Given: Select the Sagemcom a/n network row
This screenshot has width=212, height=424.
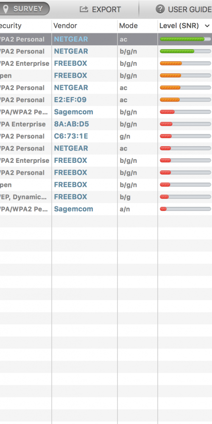Looking at the screenshot, I should (106, 209).
